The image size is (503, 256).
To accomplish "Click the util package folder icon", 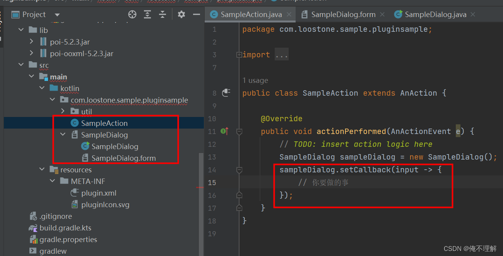I will pos(75,112).
